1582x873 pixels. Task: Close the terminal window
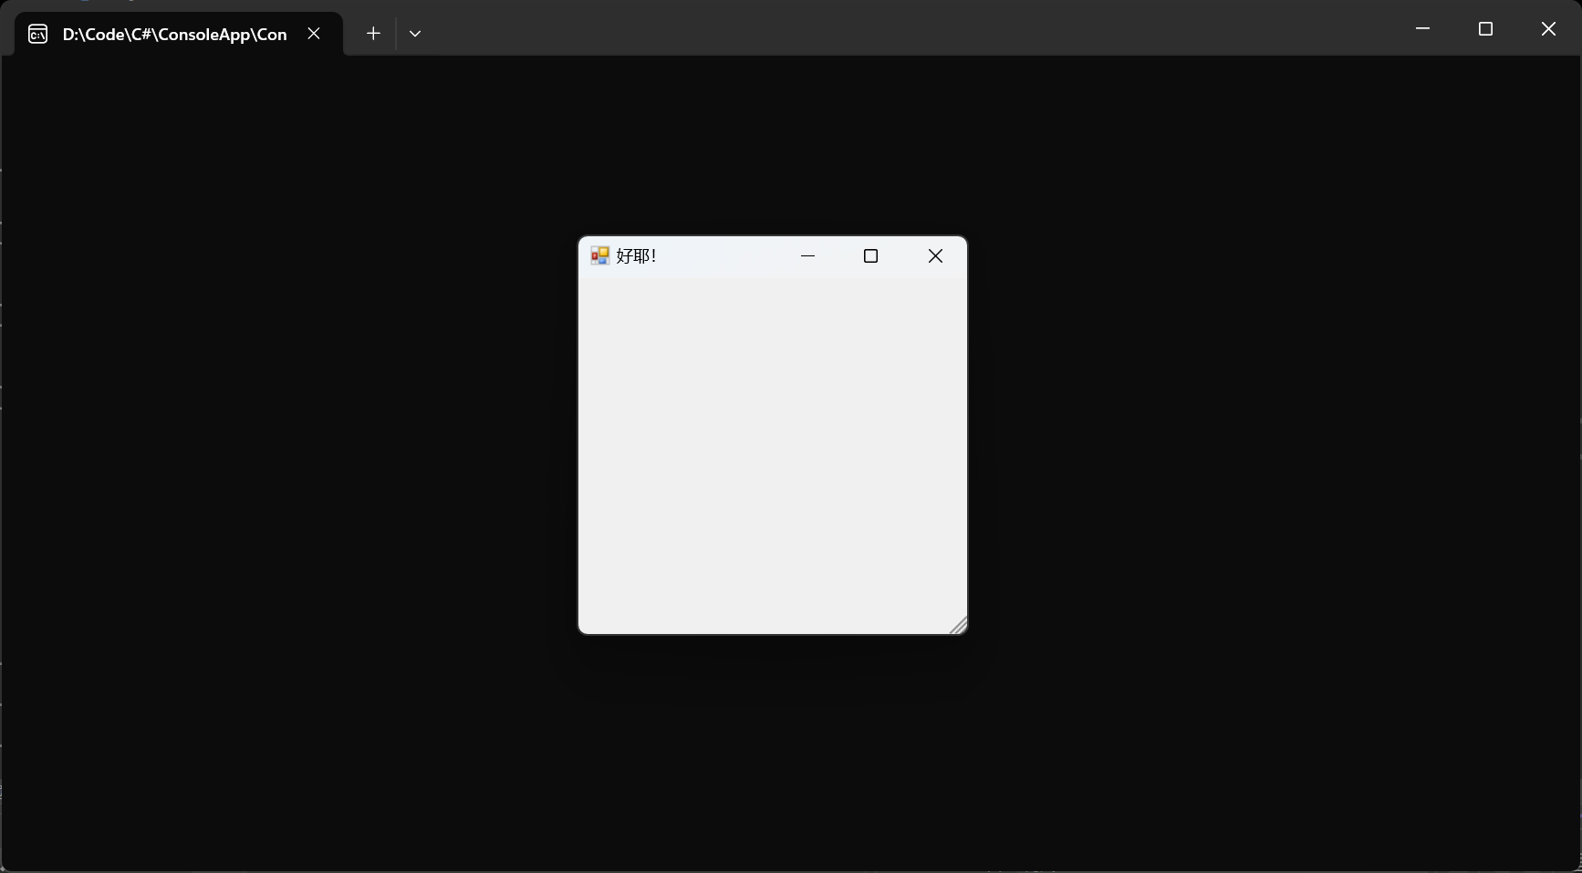[x=1548, y=29]
